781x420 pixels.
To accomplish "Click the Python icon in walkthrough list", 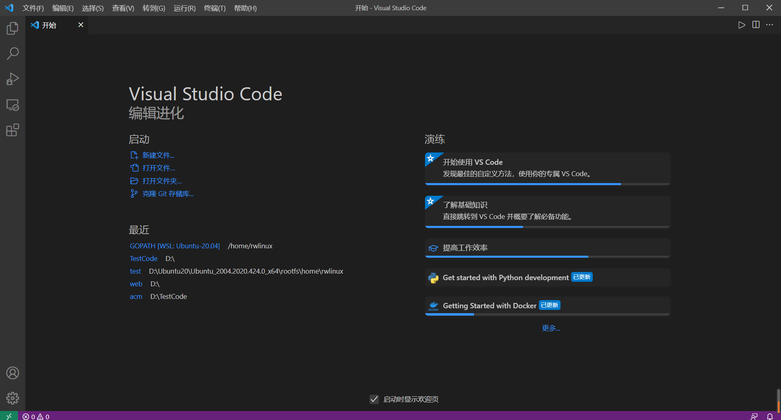I will pos(433,278).
